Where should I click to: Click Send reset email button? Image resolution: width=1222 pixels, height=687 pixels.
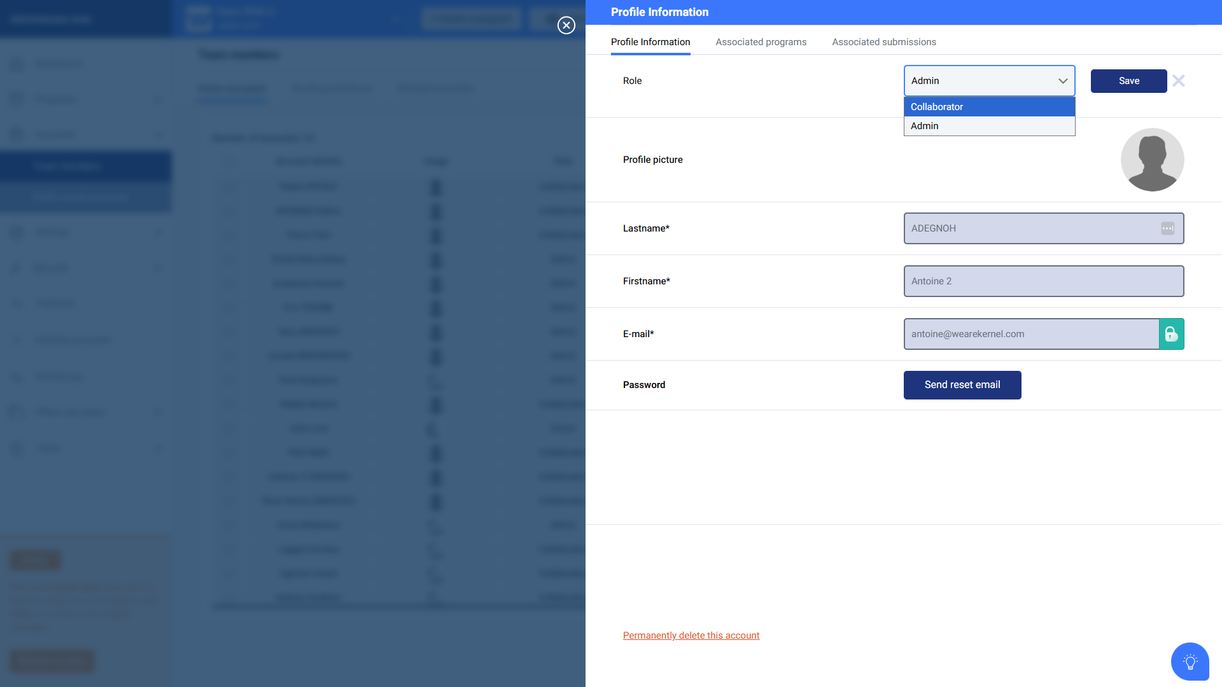point(962,385)
